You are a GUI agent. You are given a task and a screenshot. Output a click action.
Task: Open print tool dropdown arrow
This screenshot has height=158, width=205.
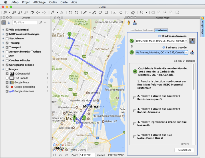point(146,13)
